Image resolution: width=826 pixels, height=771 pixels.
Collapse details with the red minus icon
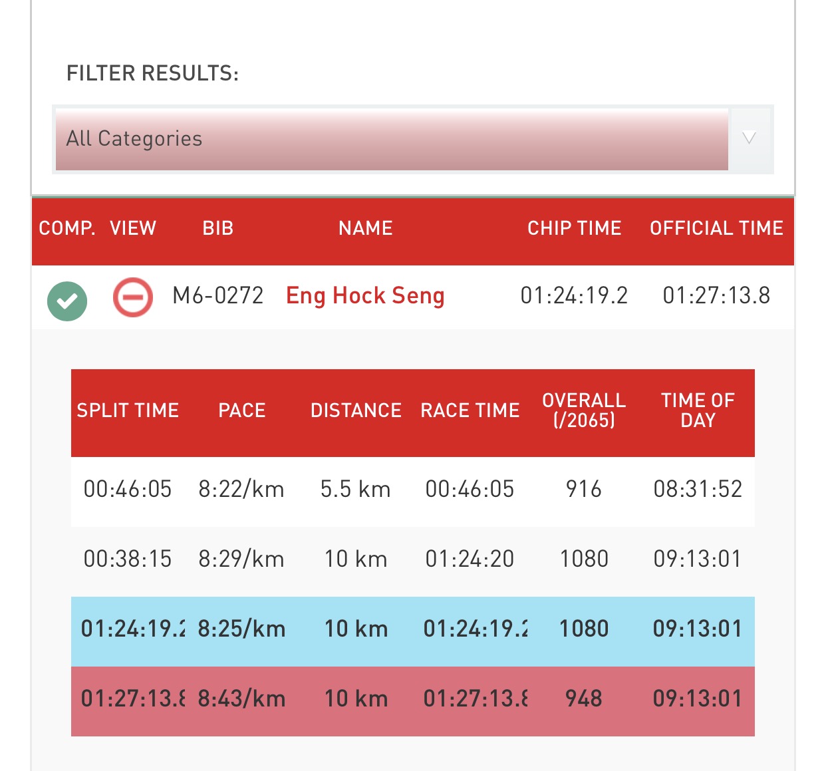point(133,297)
